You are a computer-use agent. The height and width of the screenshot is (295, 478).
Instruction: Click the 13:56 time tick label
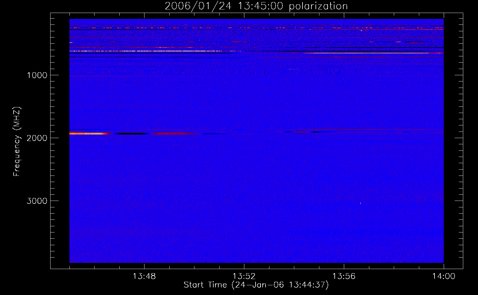coord(344,276)
